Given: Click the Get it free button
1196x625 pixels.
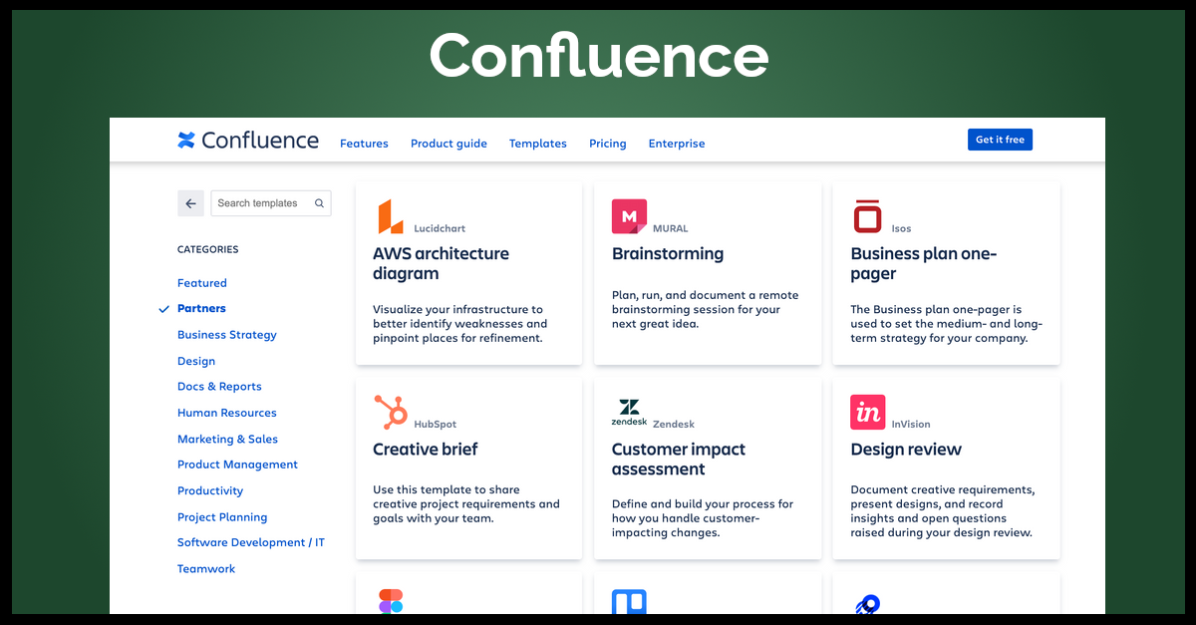Looking at the screenshot, I should [1000, 140].
